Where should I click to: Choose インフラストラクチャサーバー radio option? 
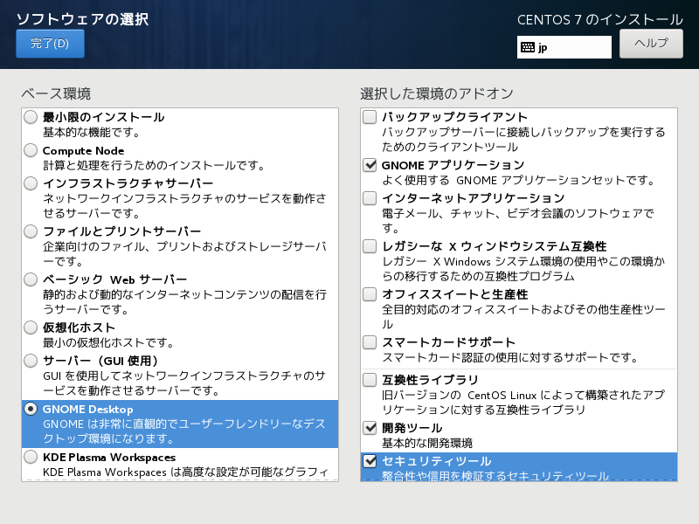(31, 183)
